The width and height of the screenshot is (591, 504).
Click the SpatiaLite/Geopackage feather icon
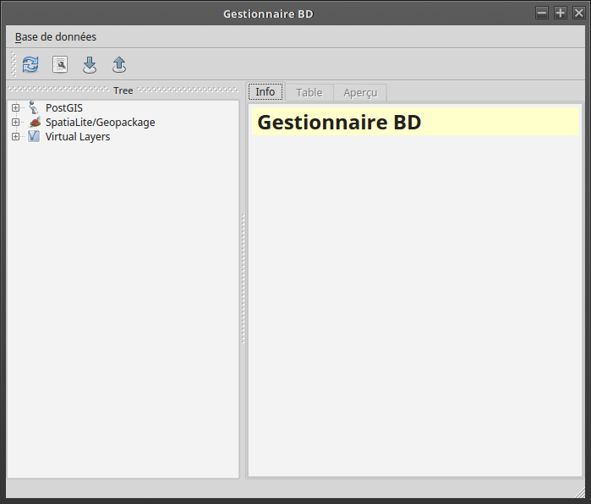pos(34,122)
